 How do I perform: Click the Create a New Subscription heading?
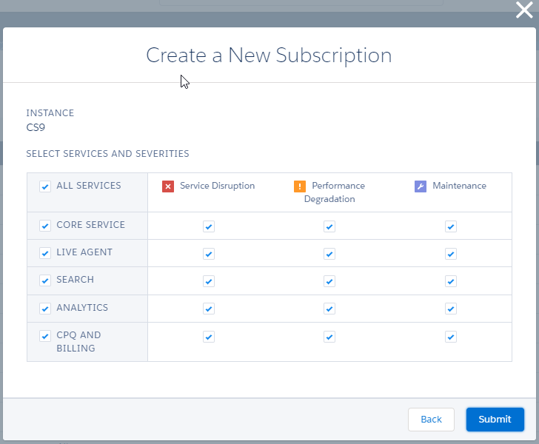269,55
